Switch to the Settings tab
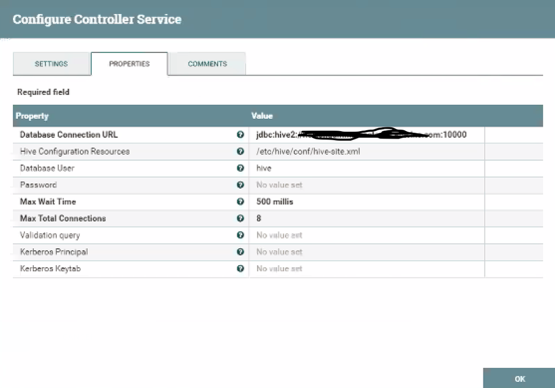This screenshot has width=555, height=388. click(x=51, y=64)
